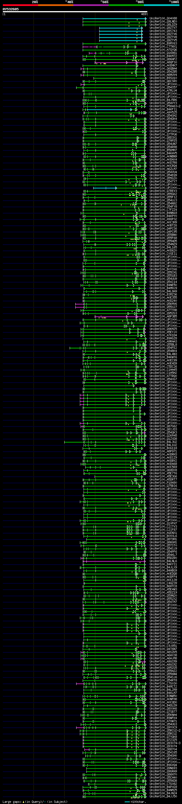The image size is (182, 804).
Task: Click the query end position label 469
Action: [144, 14]
